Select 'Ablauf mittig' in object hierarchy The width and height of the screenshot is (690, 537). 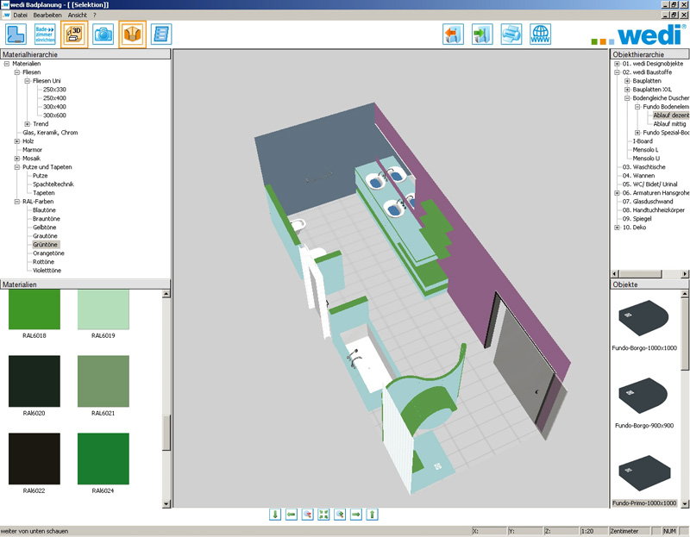point(670,124)
